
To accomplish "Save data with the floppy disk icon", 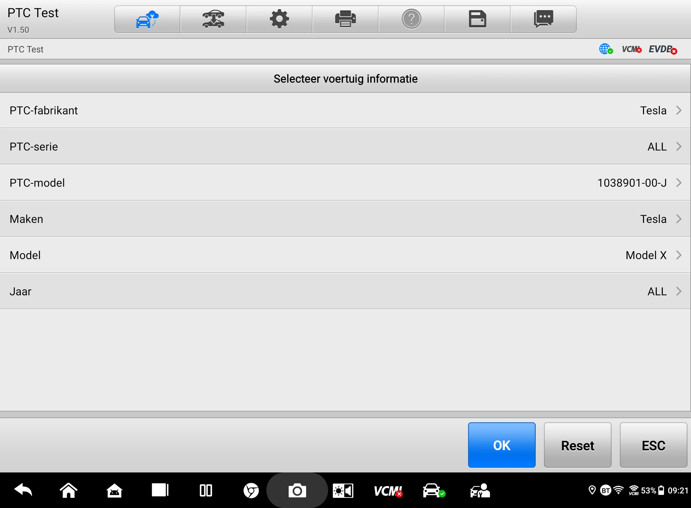I will tap(477, 19).
